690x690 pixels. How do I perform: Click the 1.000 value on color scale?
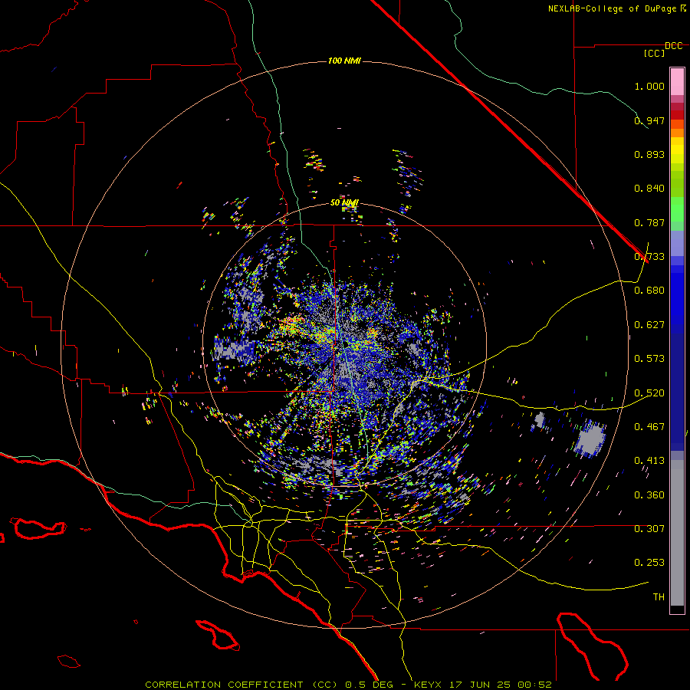(x=649, y=86)
